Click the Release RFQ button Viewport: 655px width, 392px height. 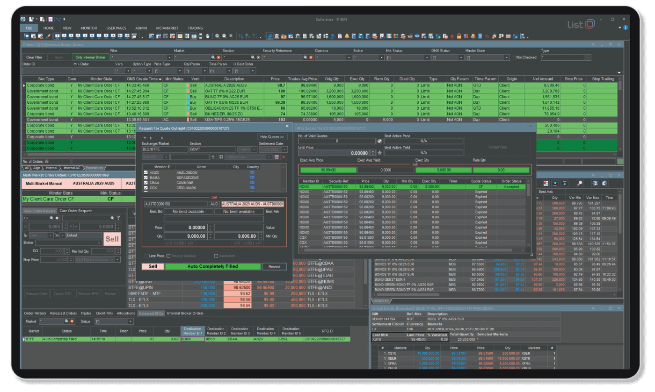[x=88, y=294]
